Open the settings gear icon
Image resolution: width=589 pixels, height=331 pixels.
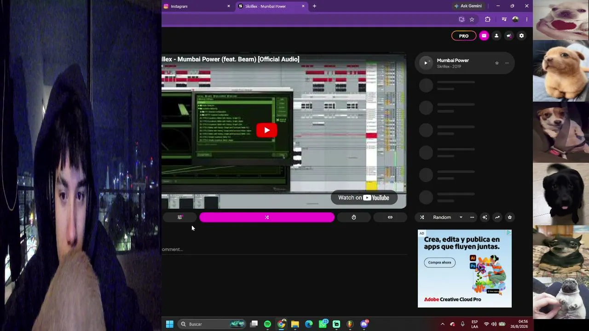521,36
